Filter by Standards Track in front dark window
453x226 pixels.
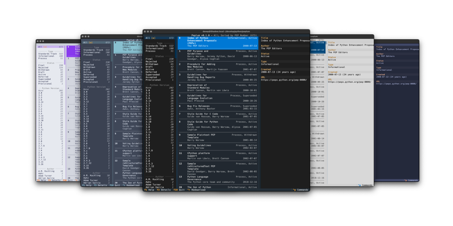[160, 46]
